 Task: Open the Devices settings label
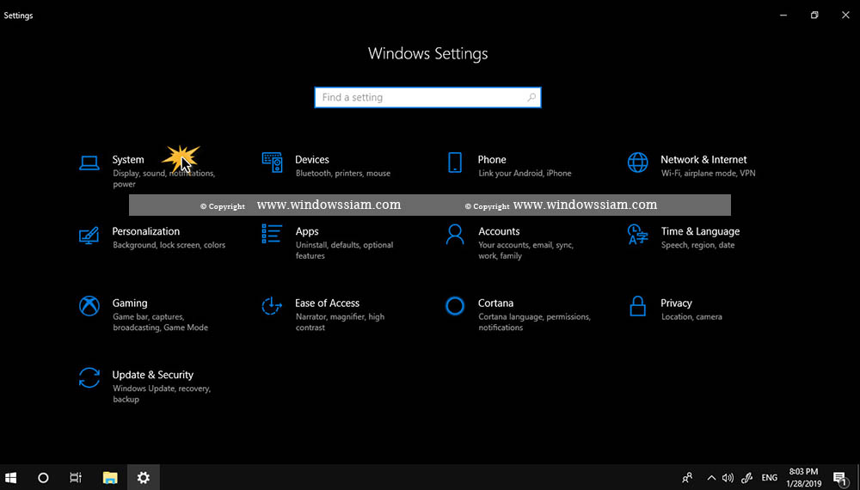point(311,160)
